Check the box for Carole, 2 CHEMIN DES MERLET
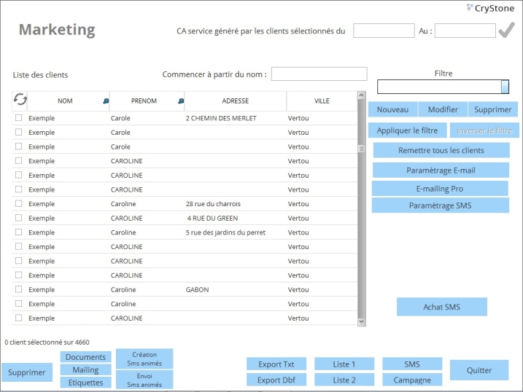523x392 pixels. coord(19,118)
